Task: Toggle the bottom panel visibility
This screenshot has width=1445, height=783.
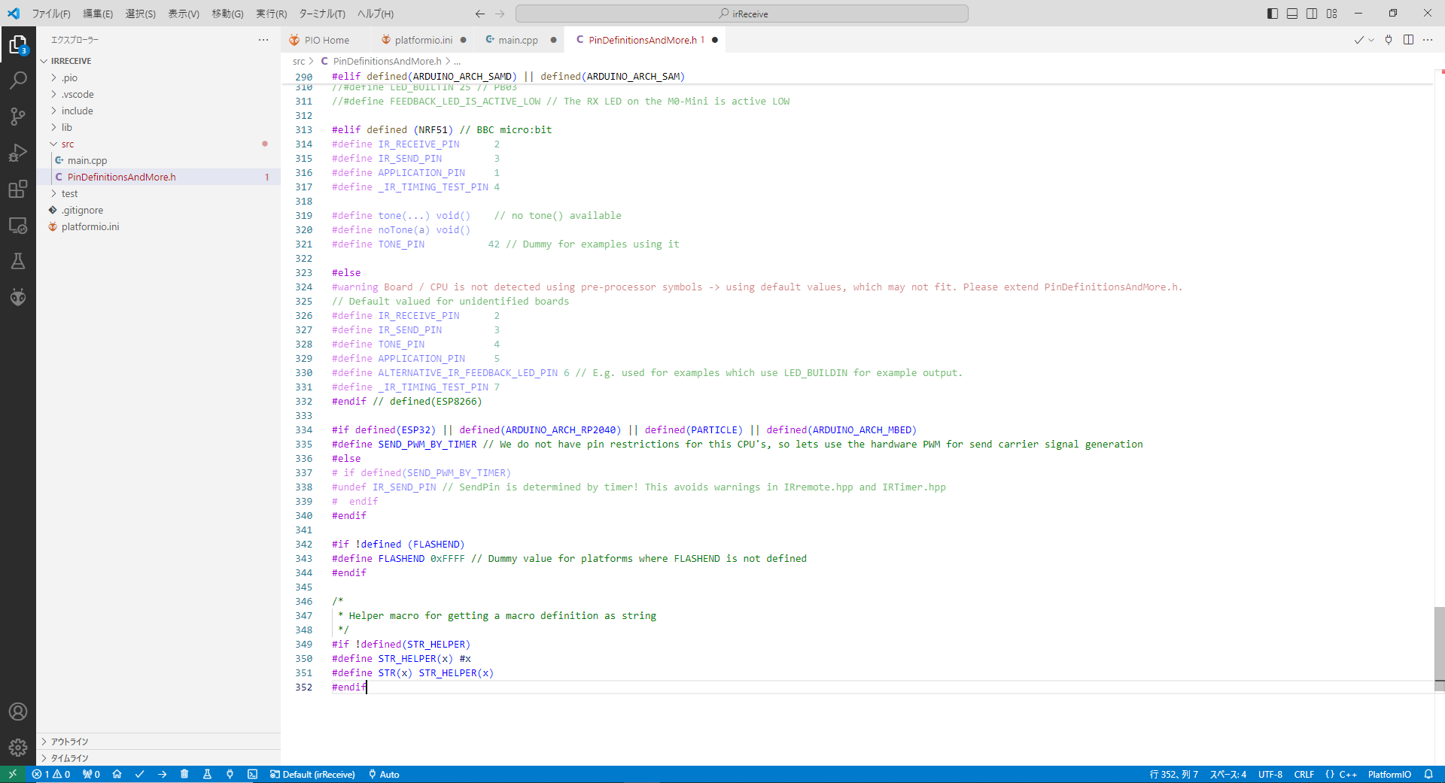Action: (1292, 14)
